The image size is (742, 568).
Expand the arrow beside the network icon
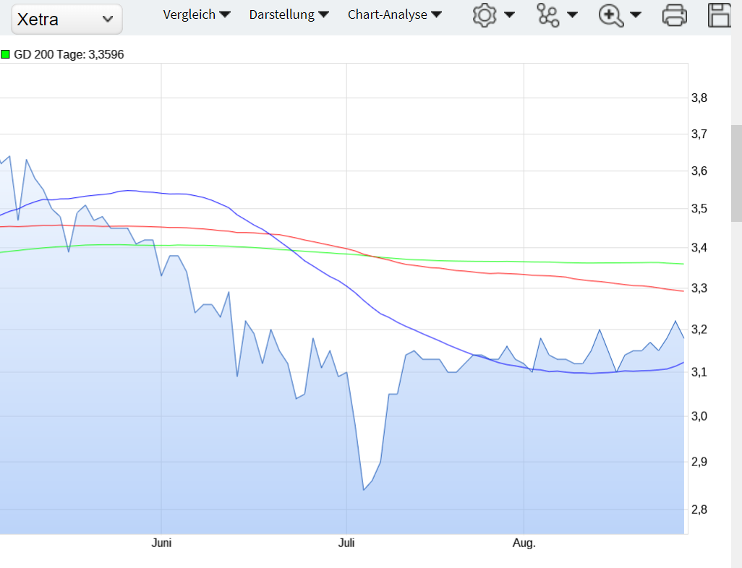point(572,14)
